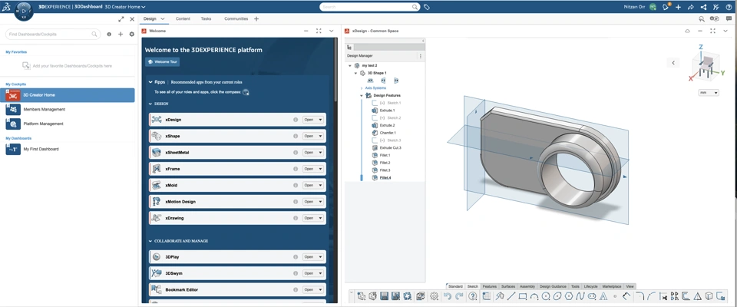This screenshot has width=737, height=307.
Task: Open the Design tab dropdown chevron
Action: pos(163,19)
